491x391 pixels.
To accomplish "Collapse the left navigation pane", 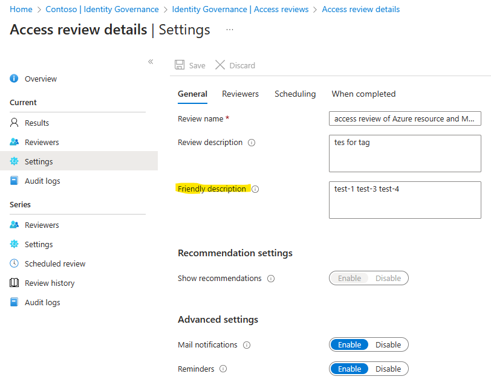I will point(151,62).
